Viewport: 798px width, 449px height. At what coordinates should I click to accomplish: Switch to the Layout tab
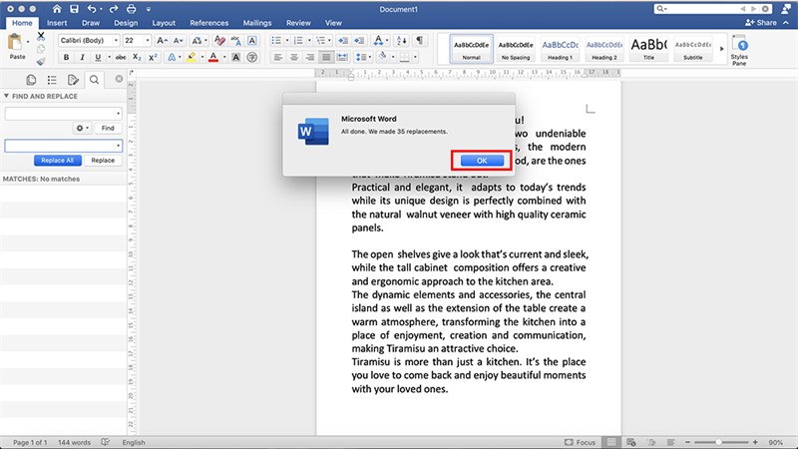pos(164,23)
